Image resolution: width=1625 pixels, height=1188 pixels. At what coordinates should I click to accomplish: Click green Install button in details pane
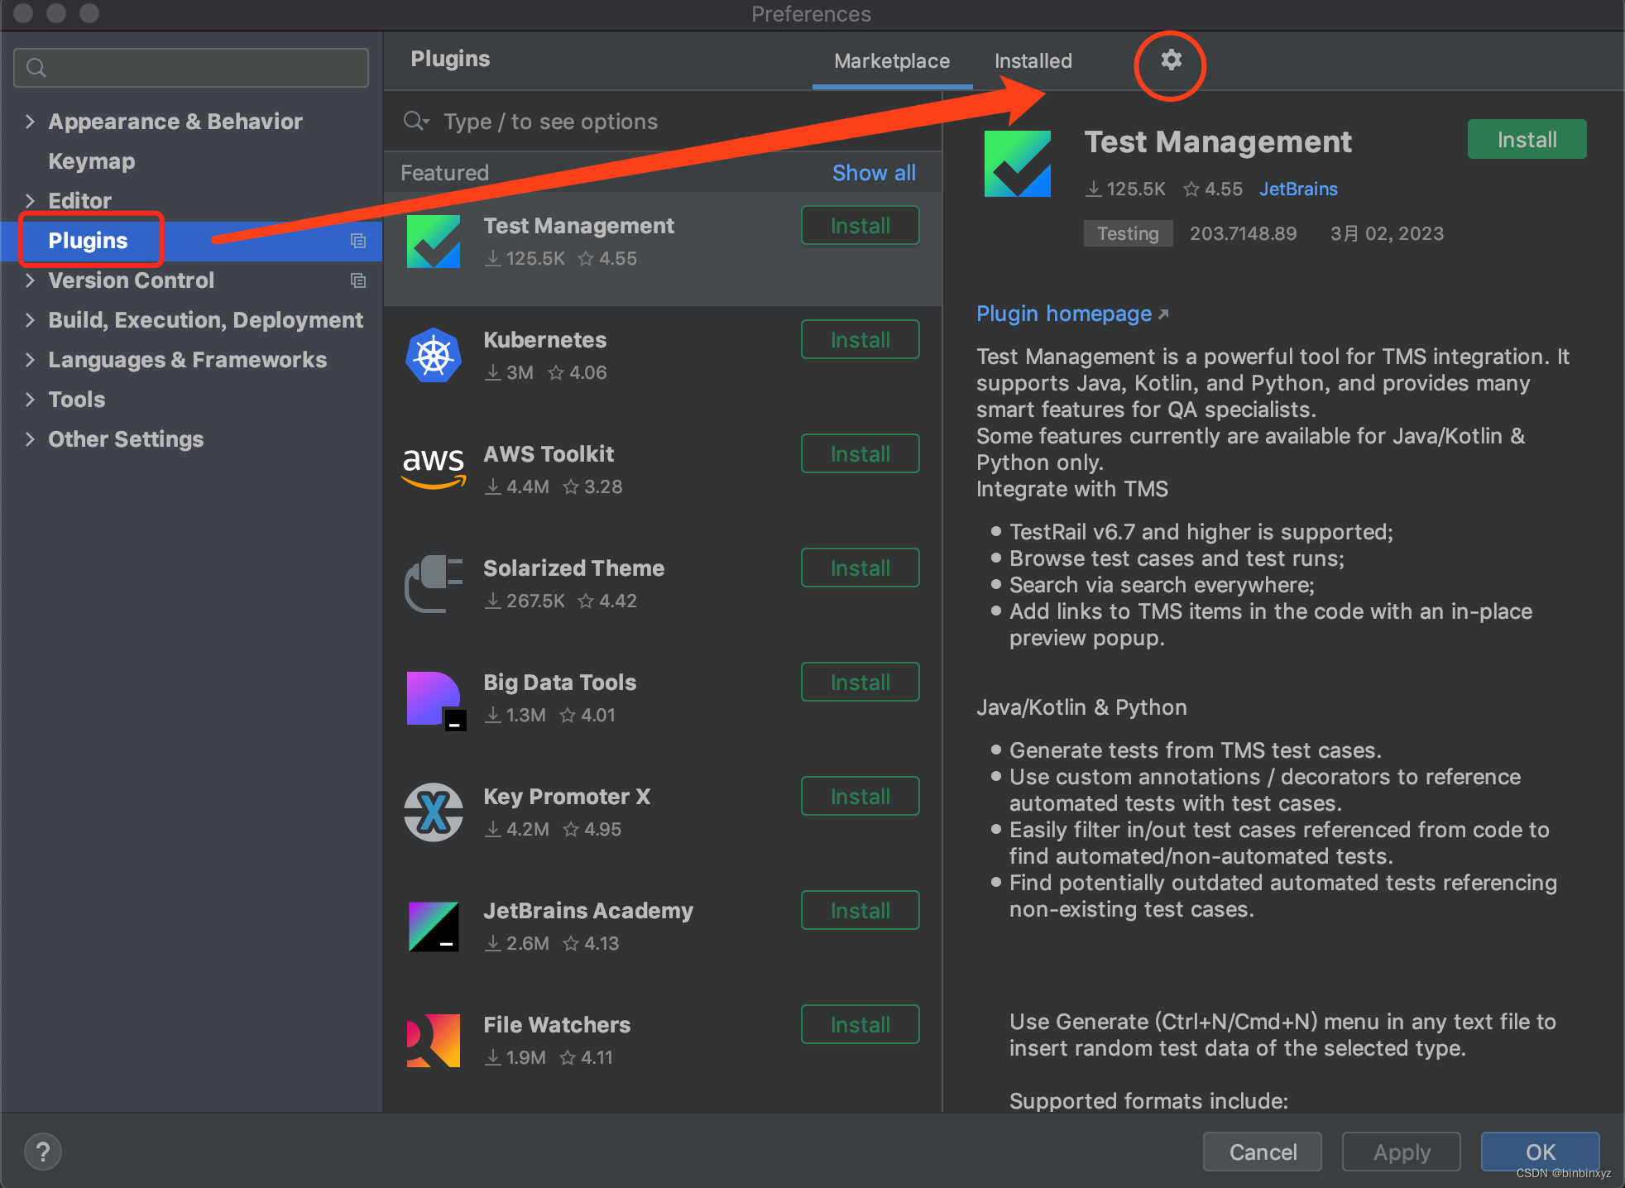[1527, 139]
